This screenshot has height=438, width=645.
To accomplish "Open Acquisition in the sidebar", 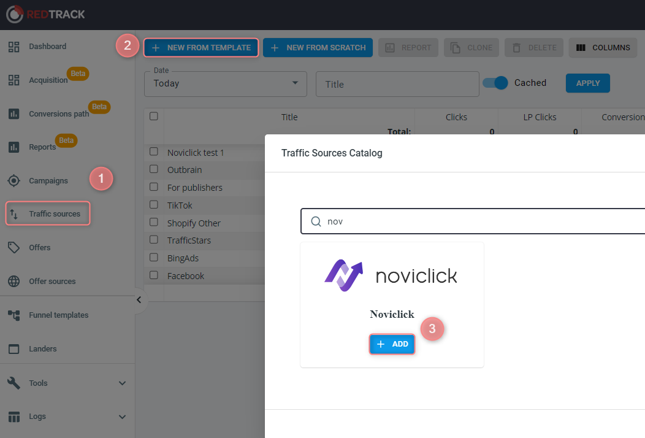I will 48,80.
